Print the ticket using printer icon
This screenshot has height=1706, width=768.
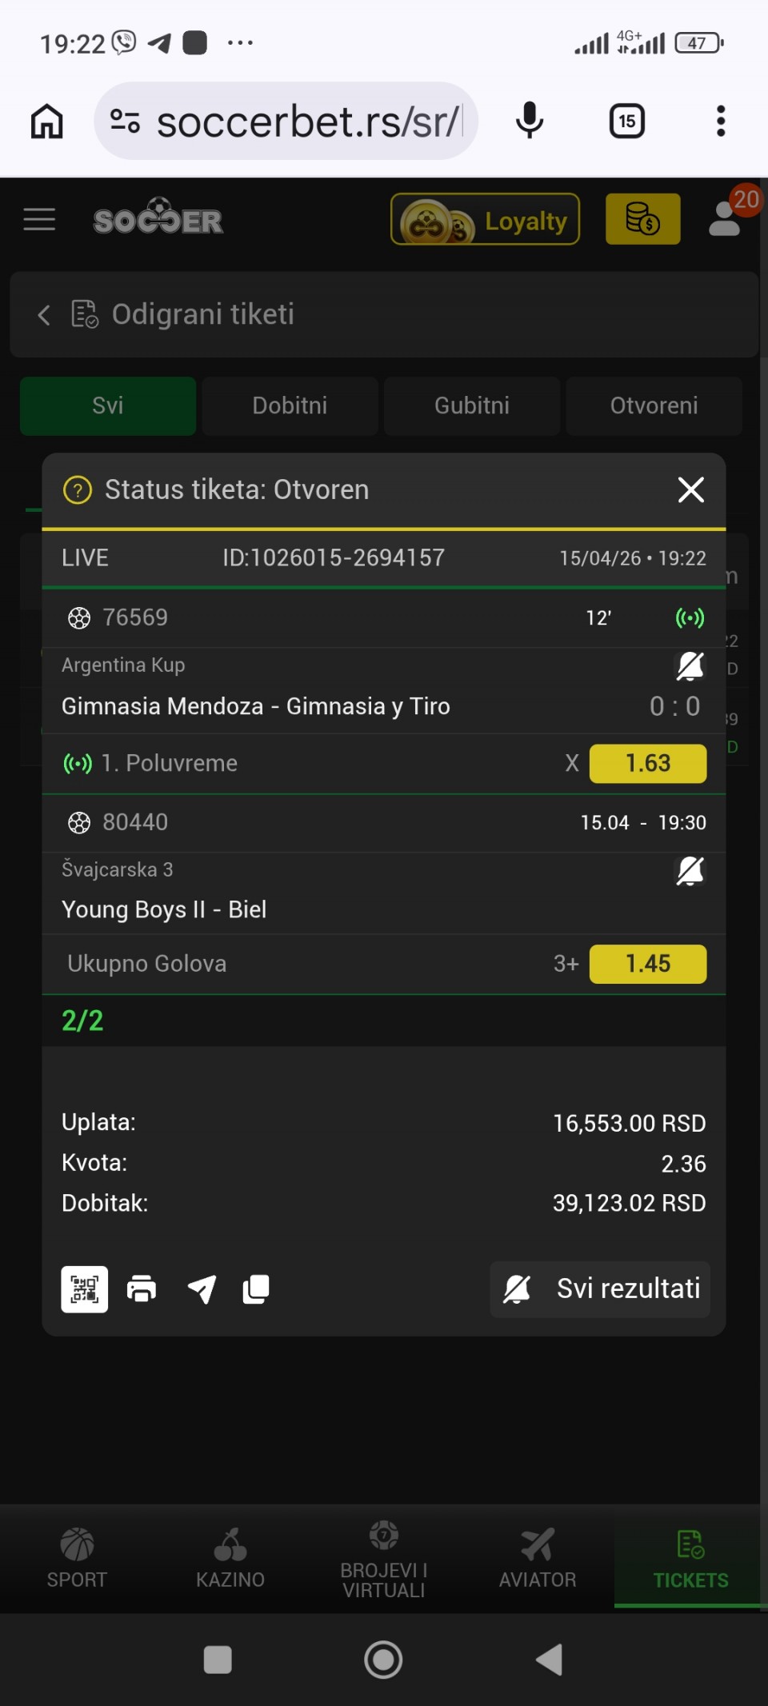pos(142,1288)
